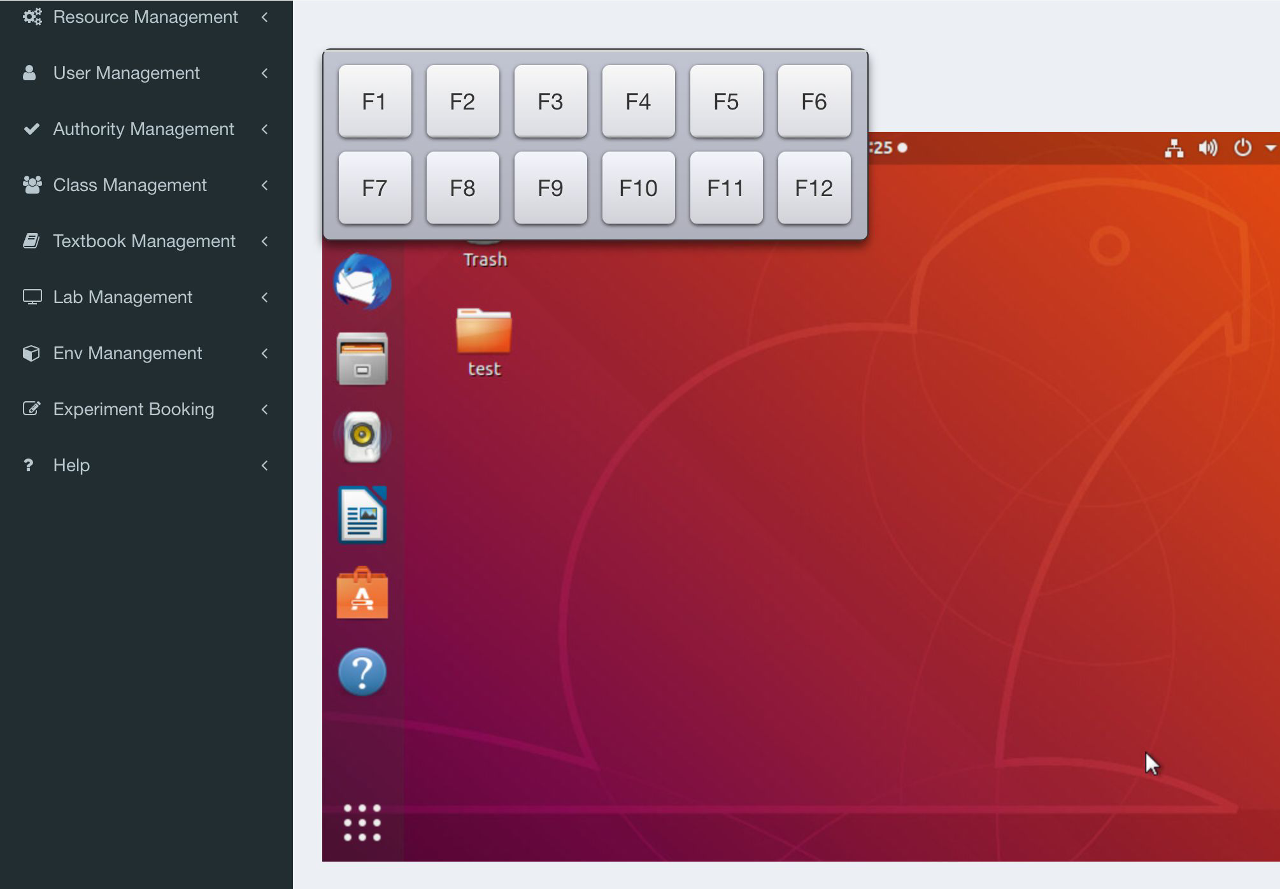Expand the User Management chevron
This screenshot has width=1280, height=889.
click(265, 73)
